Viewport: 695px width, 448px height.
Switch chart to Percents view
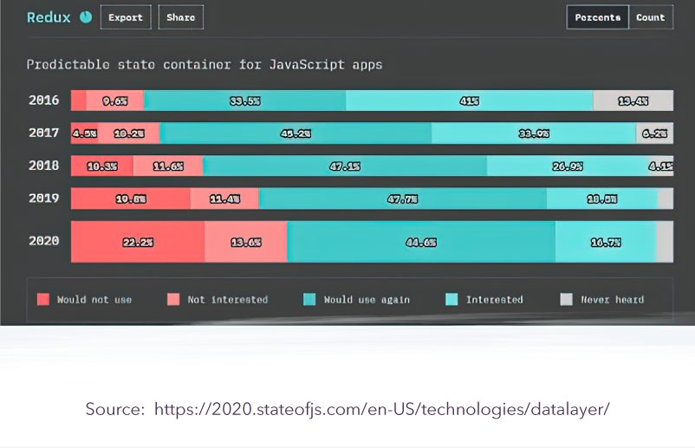coord(597,17)
